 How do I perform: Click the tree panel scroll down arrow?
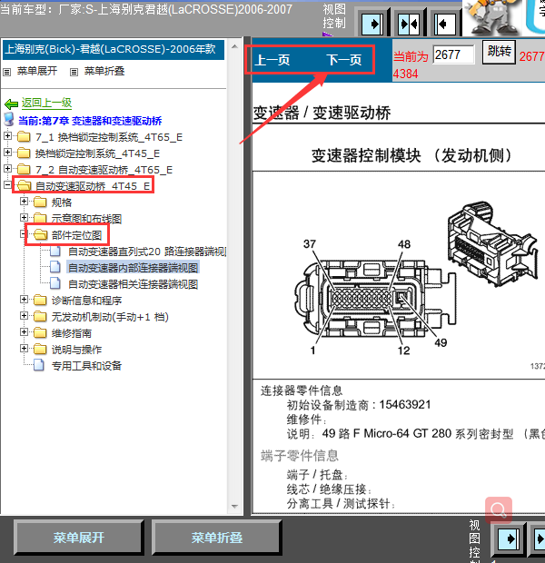[x=234, y=507]
